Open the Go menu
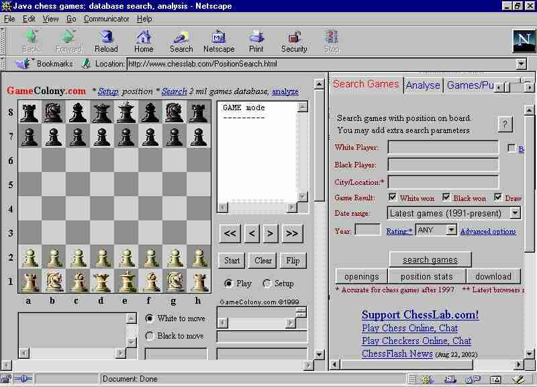537x387 pixels. (x=71, y=19)
